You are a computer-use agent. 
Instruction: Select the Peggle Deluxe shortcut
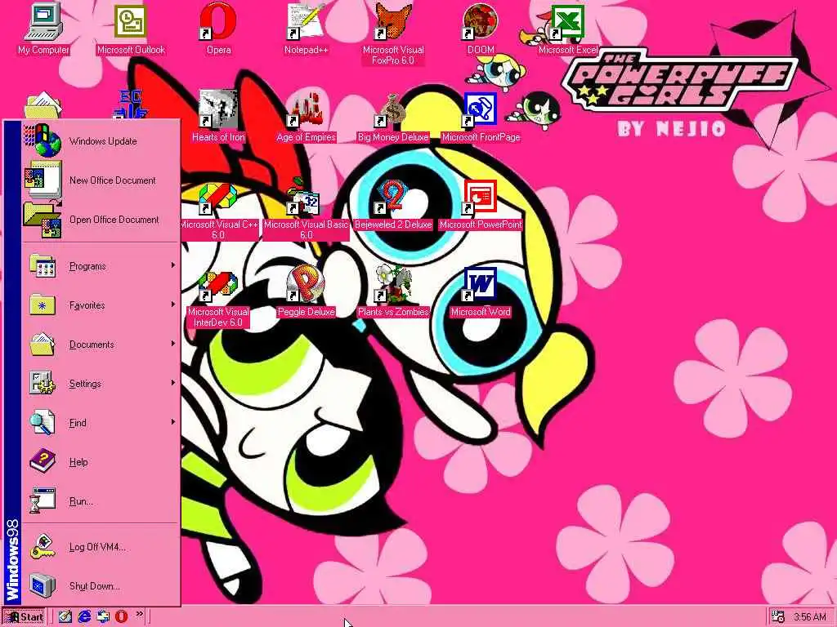pos(306,292)
